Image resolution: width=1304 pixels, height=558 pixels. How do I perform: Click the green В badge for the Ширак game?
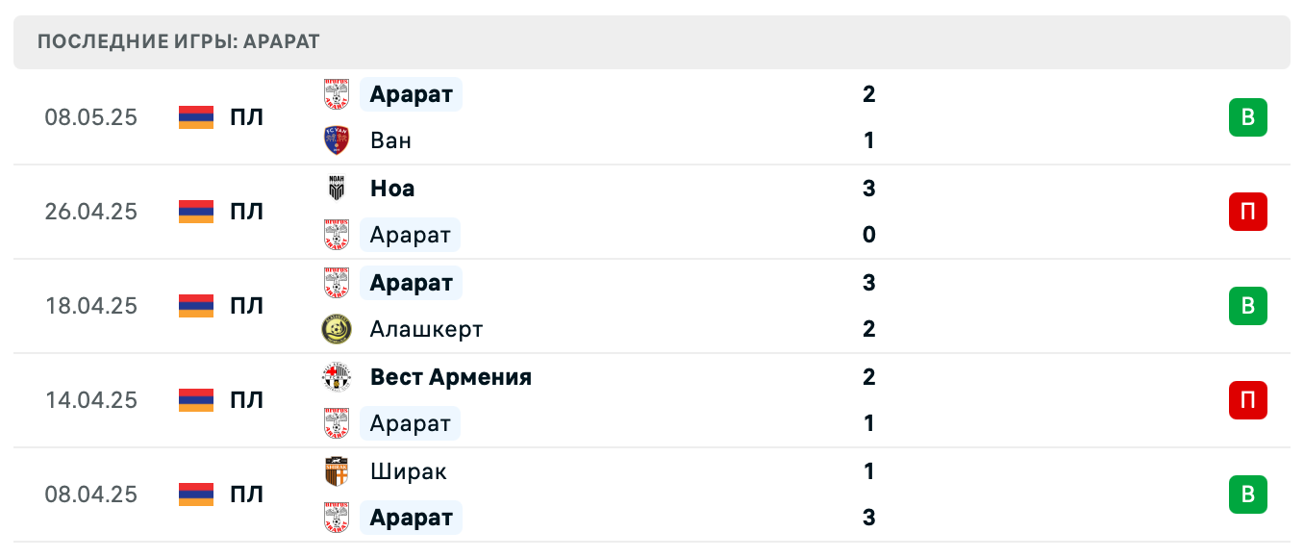pyautogui.click(x=1248, y=495)
